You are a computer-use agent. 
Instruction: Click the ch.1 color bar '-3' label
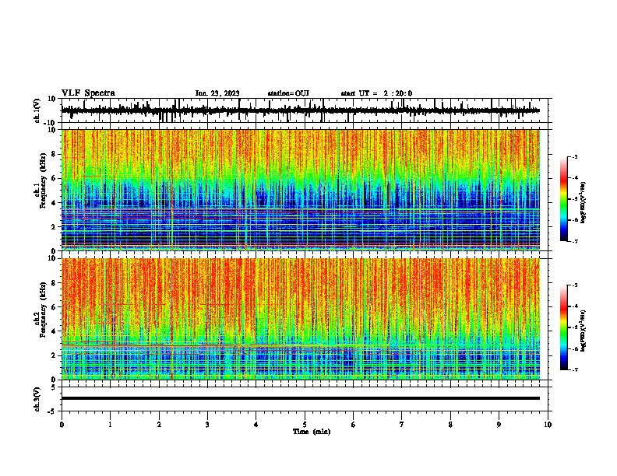tap(575, 156)
